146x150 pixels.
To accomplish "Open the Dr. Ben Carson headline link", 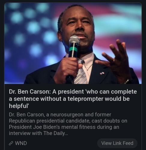I will point(73,99).
